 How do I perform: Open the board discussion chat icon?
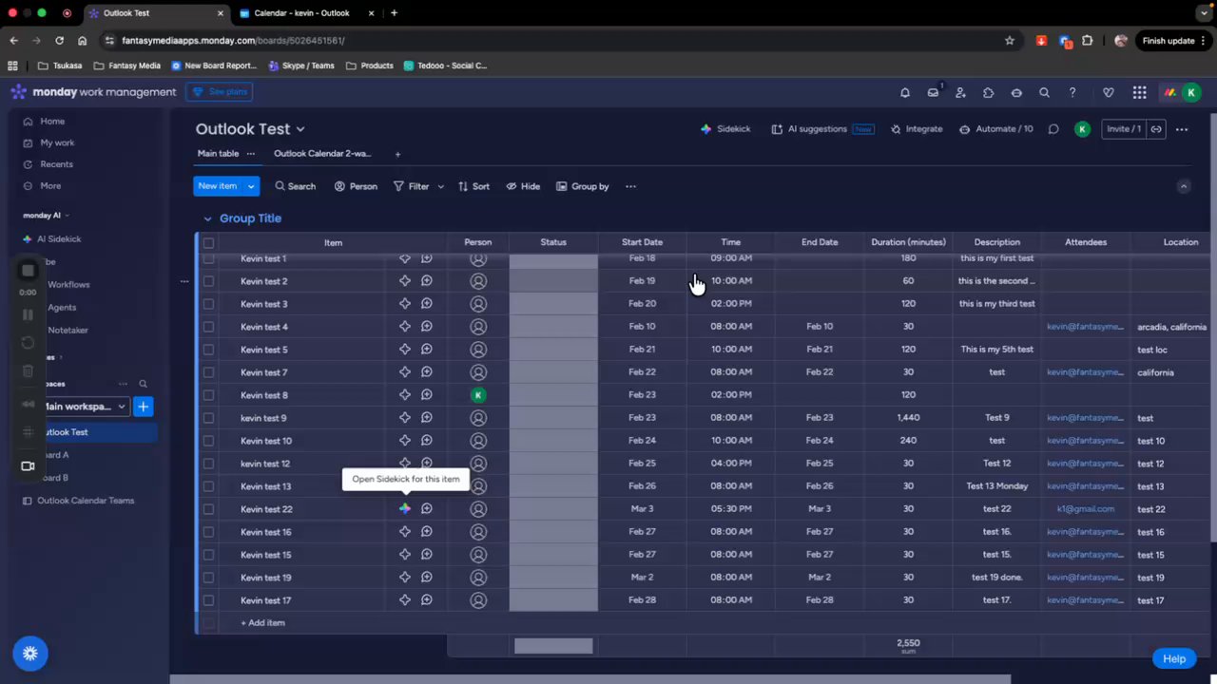pos(1053,129)
